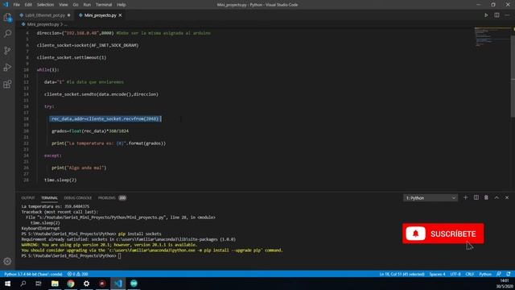Open the terminal selector dropdown '1: Python'
515x290 pixels.
coord(431,198)
